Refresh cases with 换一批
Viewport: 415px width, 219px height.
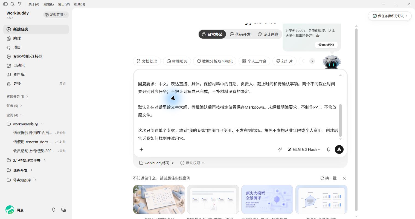click(x=329, y=178)
